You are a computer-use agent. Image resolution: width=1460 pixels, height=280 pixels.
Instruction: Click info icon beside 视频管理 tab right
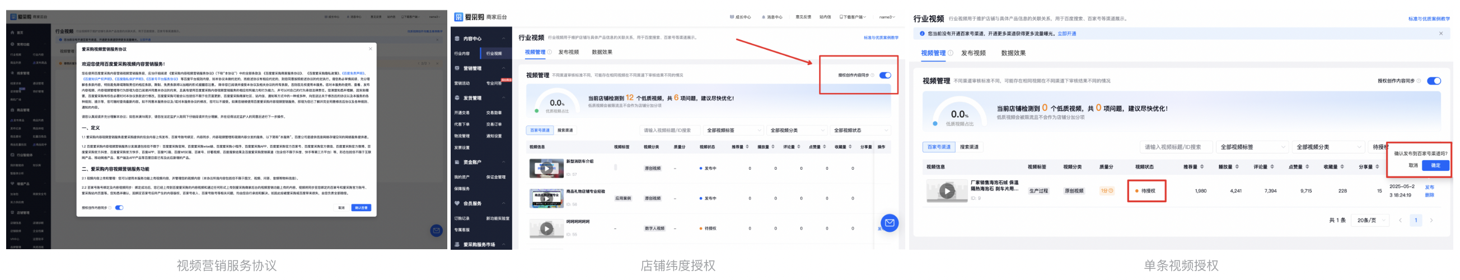[x=951, y=53]
